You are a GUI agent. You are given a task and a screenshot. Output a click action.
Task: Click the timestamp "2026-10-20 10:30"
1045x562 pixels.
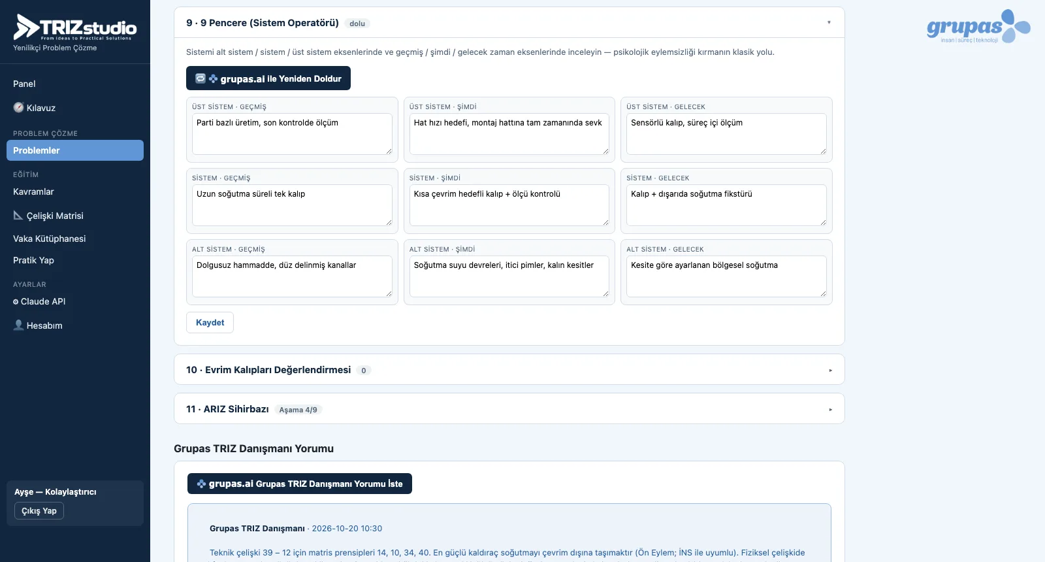(x=347, y=529)
